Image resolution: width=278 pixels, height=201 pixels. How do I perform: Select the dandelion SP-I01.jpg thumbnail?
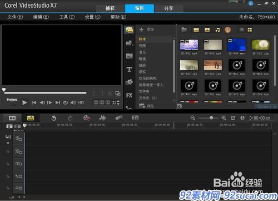pyautogui.click(x=261, y=45)
